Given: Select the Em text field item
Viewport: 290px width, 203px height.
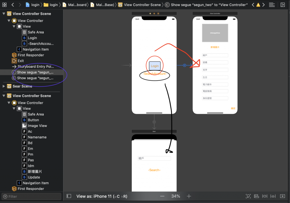Looking at the screenshot, I should (x=27, y=149).
